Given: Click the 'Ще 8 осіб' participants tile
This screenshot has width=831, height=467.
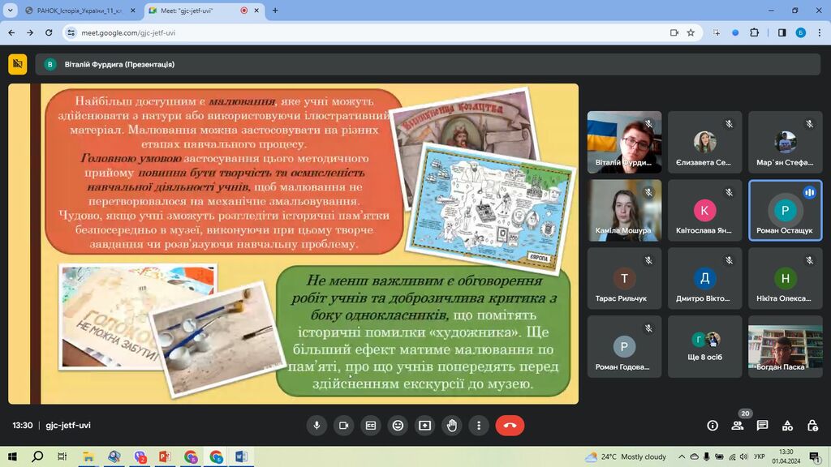Looking at the screenshot, I should (x=705, y=346).
